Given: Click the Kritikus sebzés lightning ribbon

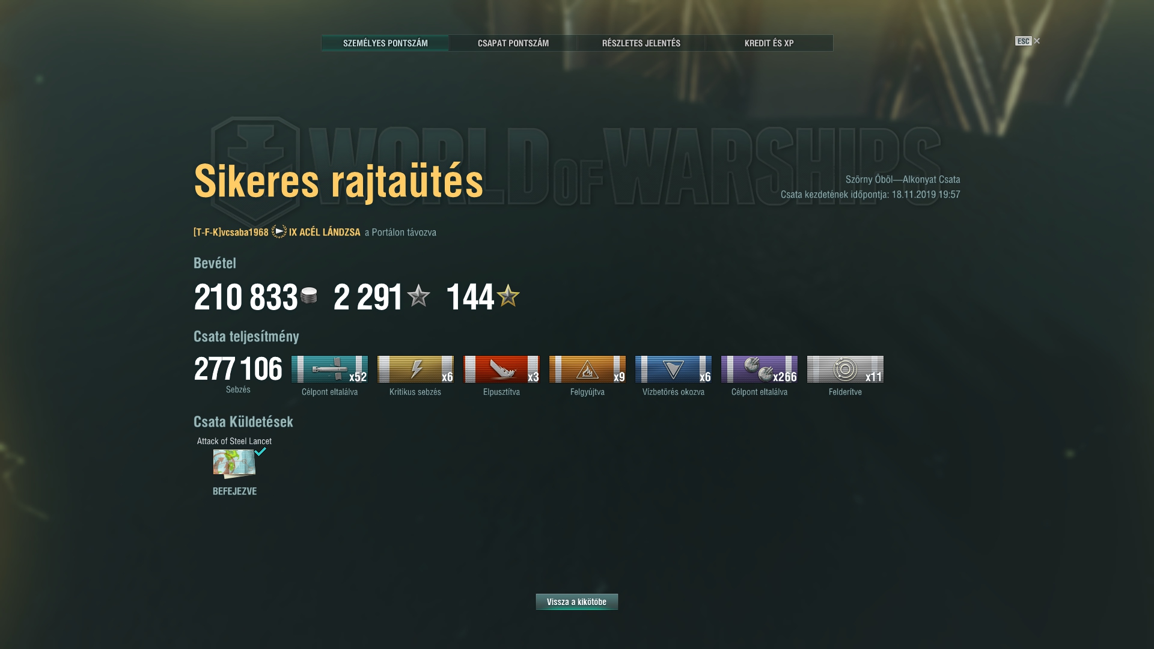Looking at the screenshot, I should [415, 369].
